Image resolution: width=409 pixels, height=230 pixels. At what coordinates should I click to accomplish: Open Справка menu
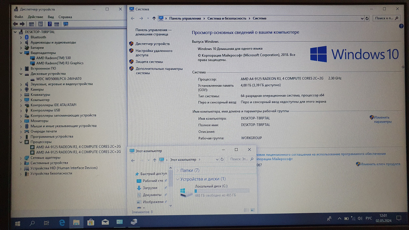[x=65, y=17]
